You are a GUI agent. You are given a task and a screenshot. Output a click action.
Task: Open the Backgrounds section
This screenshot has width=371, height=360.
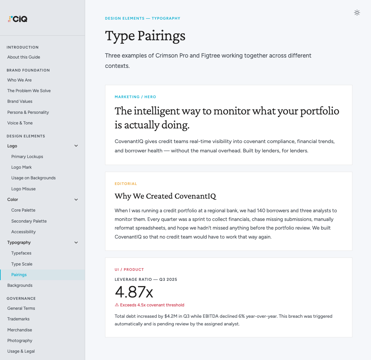coord(20,285)
